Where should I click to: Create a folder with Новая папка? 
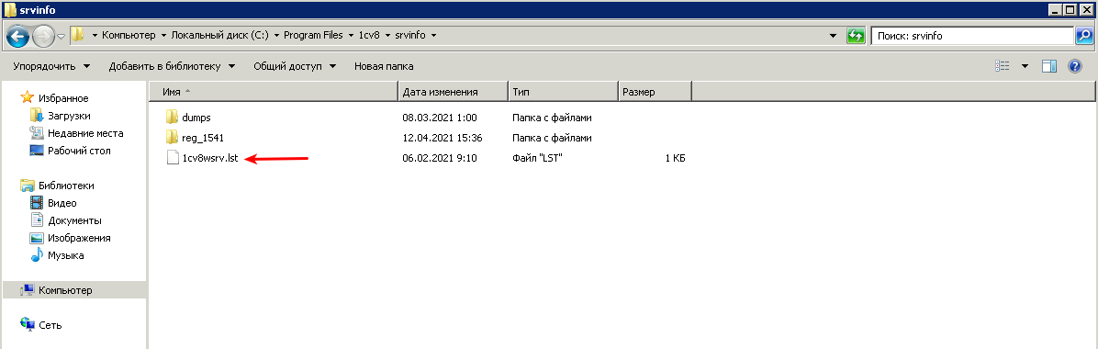pyautogui.click(x=384, y=66)
